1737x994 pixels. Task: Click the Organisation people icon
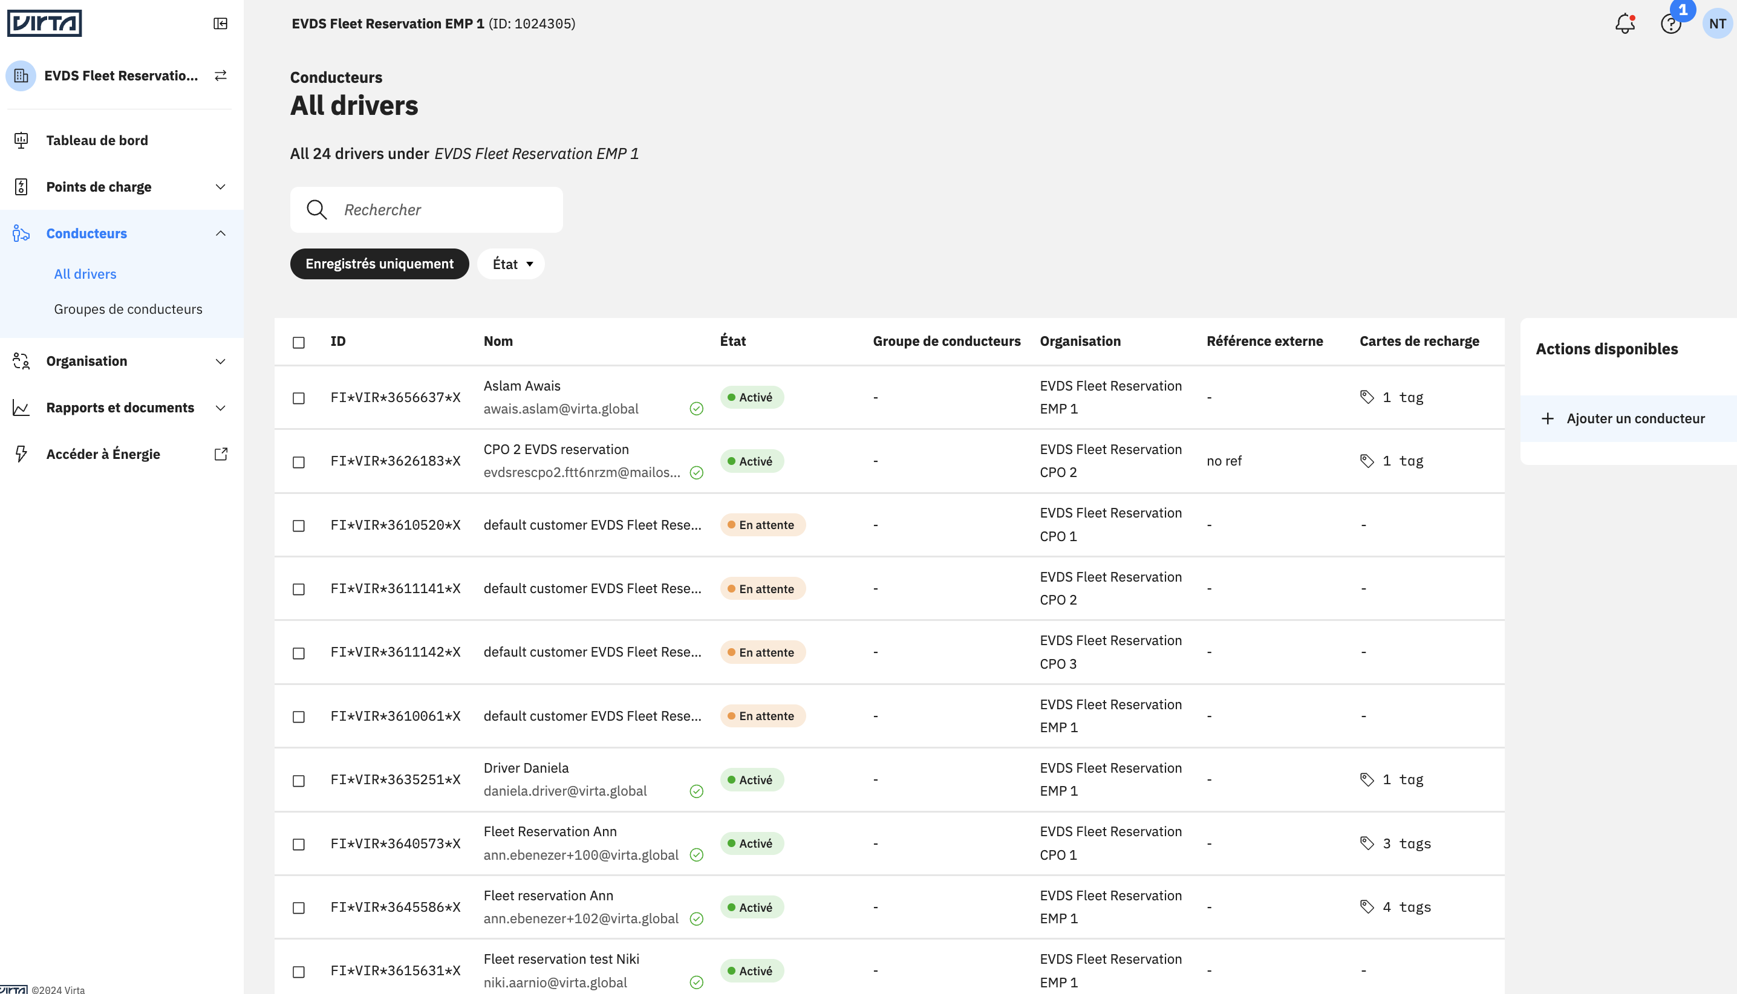coord(21,361)
